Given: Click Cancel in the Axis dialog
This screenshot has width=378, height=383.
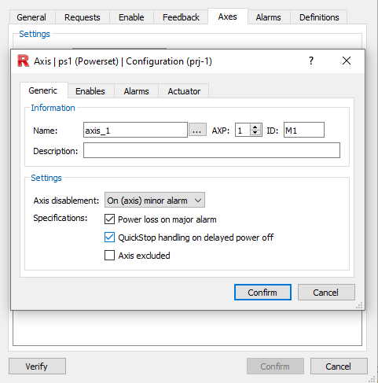Looking at the screenshot, I should coord(326,293).
